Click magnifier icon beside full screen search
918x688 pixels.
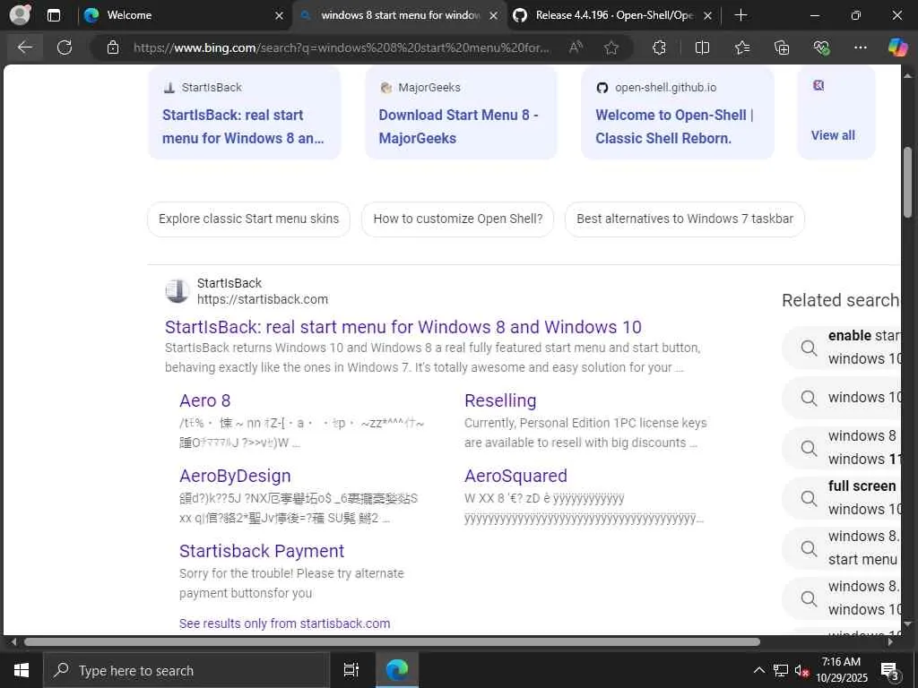809,498
